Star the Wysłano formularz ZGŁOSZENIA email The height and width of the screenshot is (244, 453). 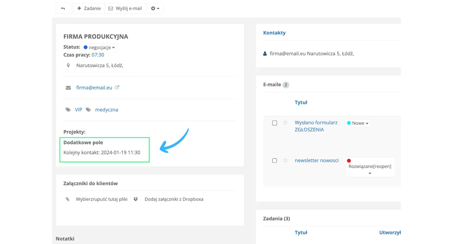tap(285, 123)
